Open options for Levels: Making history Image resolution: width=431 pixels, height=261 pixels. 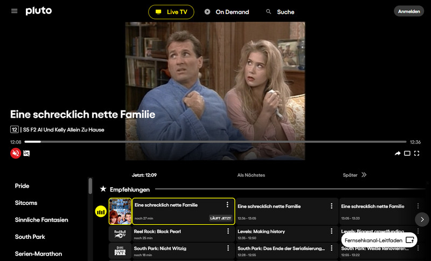pyautogui.click(x=331, y=231)
